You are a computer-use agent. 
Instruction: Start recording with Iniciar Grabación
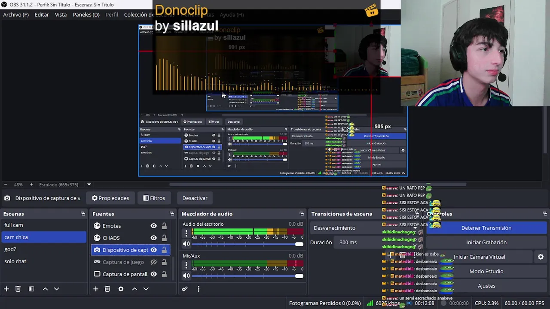[486, 242]
